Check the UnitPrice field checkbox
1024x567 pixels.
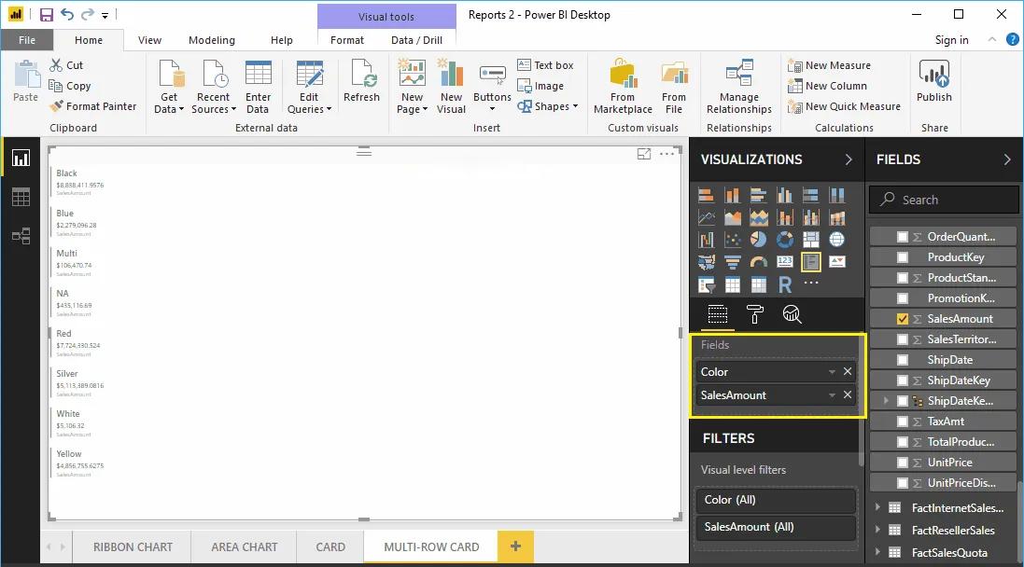[x=902, y=462]
